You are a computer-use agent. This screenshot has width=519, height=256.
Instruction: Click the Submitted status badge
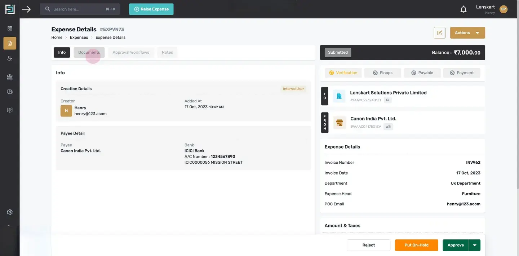pos(338,52)
